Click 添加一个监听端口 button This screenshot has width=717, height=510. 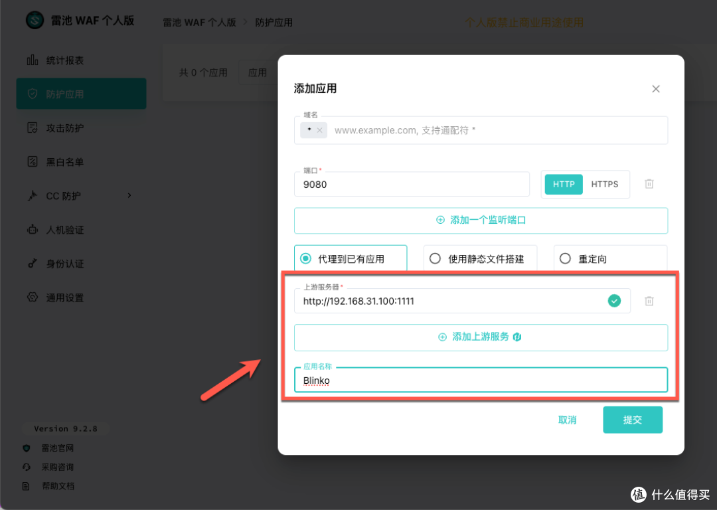coord(481,220)
